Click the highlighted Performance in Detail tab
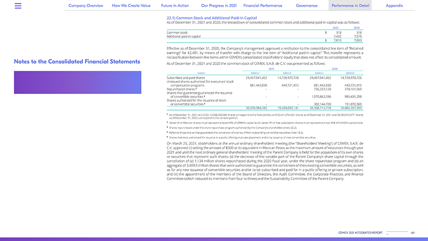Viewport: 428px width, 241px height. click(x=350, y=5)
